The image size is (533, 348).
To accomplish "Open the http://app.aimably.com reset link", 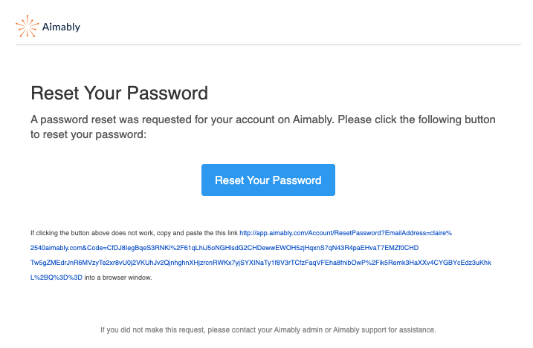I will point(346,233).
